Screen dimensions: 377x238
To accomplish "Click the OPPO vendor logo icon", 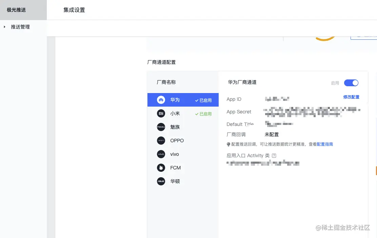I will tap(161, 141).
